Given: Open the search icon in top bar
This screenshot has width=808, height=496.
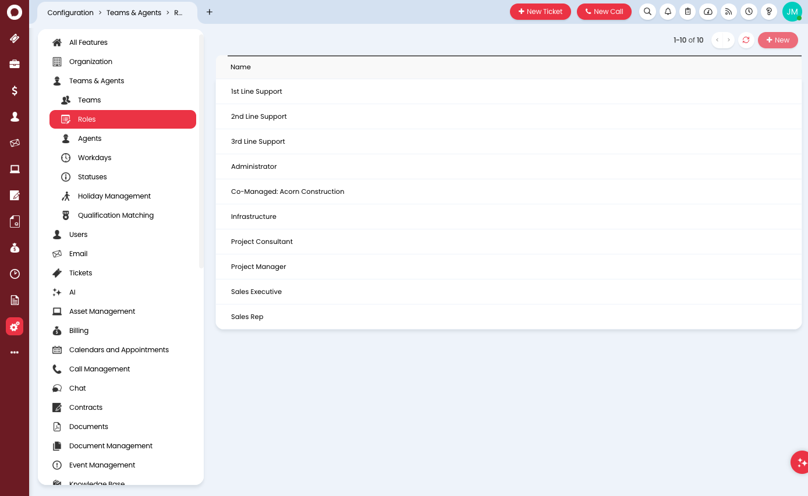Looking at the screenshot, I should (647, 12).
